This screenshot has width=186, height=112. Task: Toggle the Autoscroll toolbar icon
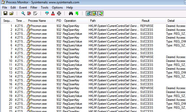click(29, 13)
